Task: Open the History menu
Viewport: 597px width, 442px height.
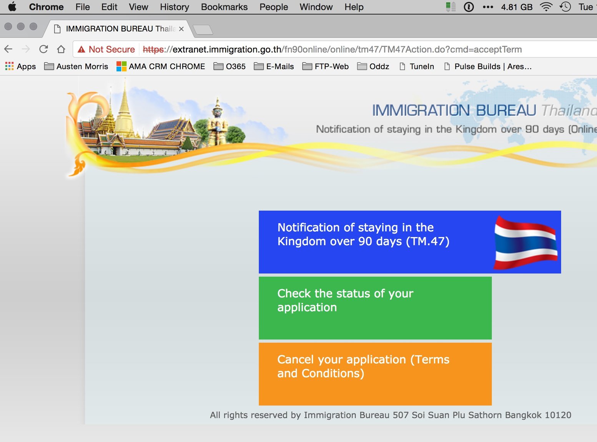Action: click(175, 7)
